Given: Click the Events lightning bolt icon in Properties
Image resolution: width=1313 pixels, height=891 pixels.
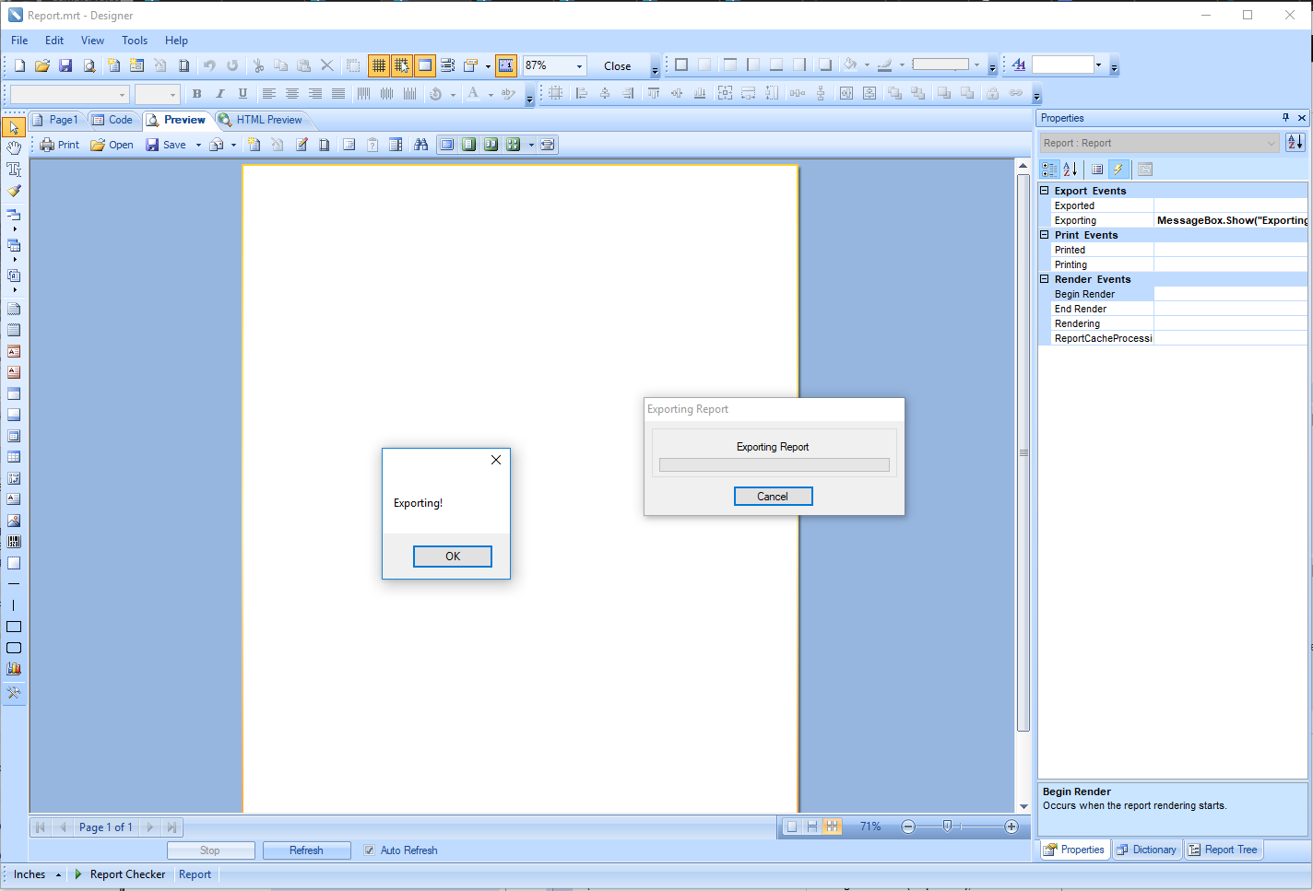Looking at the screenshot, I should point(1118,170).
